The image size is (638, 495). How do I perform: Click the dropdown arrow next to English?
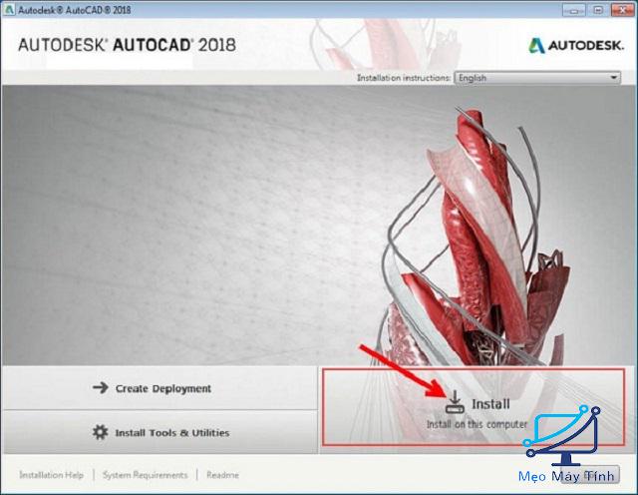pyautogui.click(x=613, y=78)
